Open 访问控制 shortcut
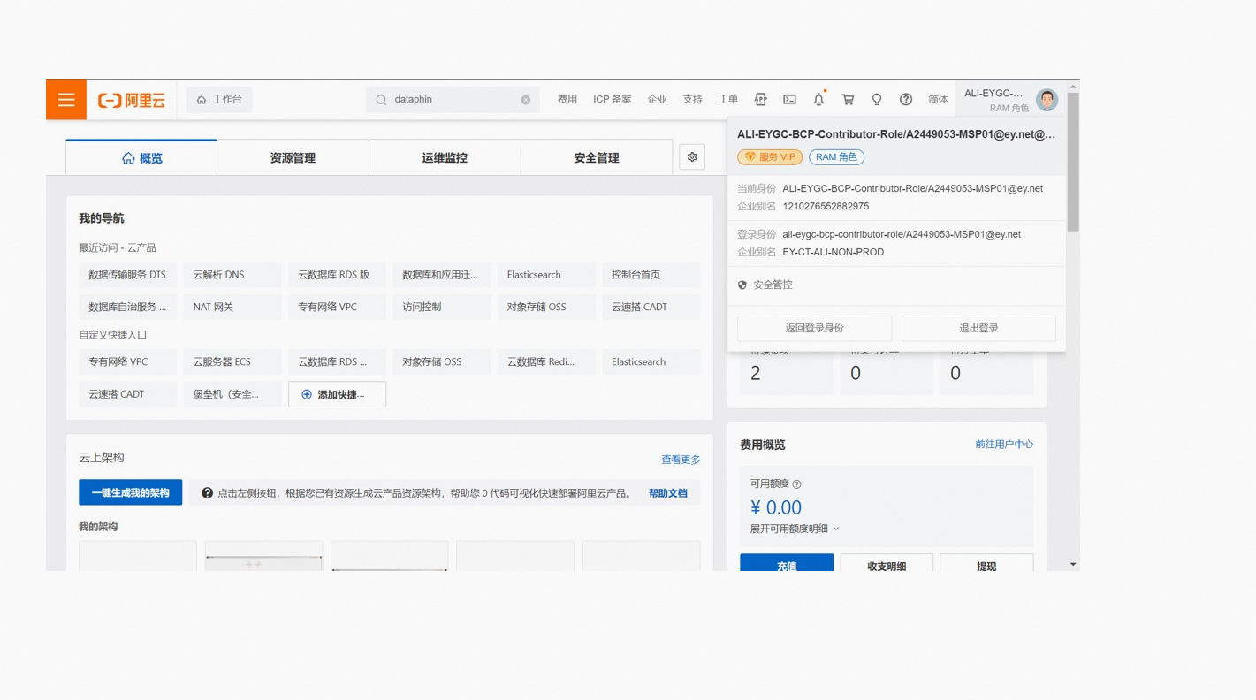The image size is (1256, 700). [441, 308]
